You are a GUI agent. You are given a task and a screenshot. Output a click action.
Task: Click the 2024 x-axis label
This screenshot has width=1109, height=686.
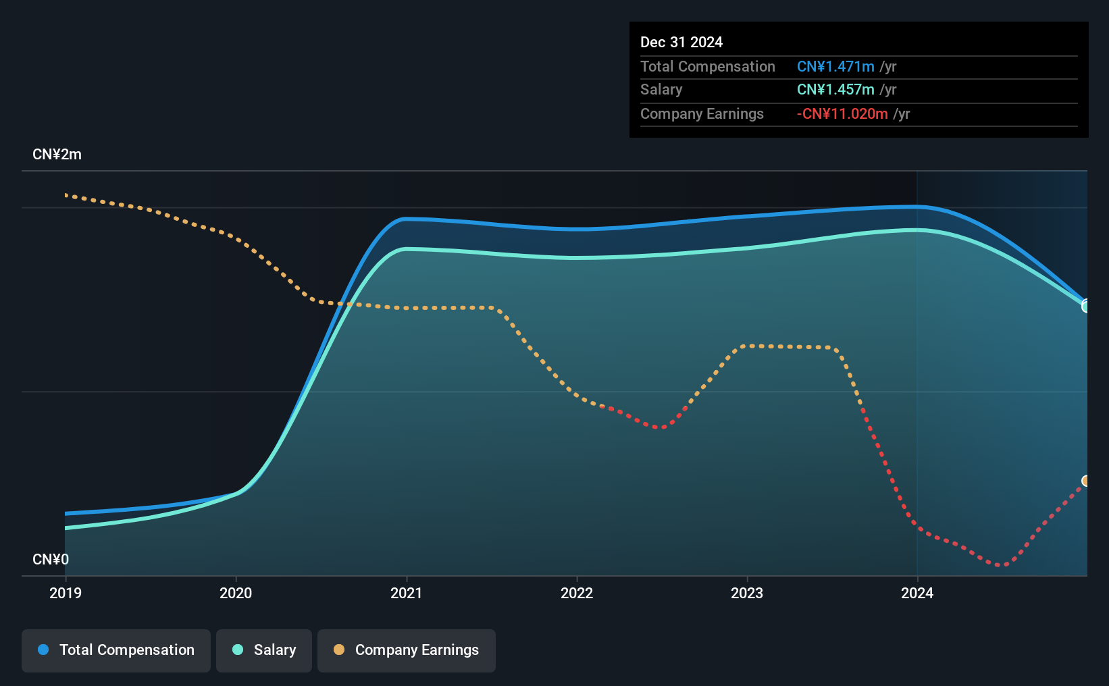pos(917,593)
